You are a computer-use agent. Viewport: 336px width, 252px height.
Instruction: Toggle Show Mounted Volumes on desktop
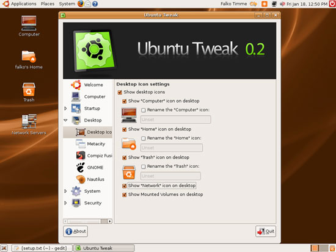pos(124,195)
